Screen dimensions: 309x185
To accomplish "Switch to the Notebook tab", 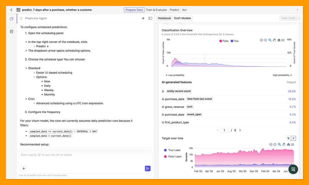I will (164, 18).
